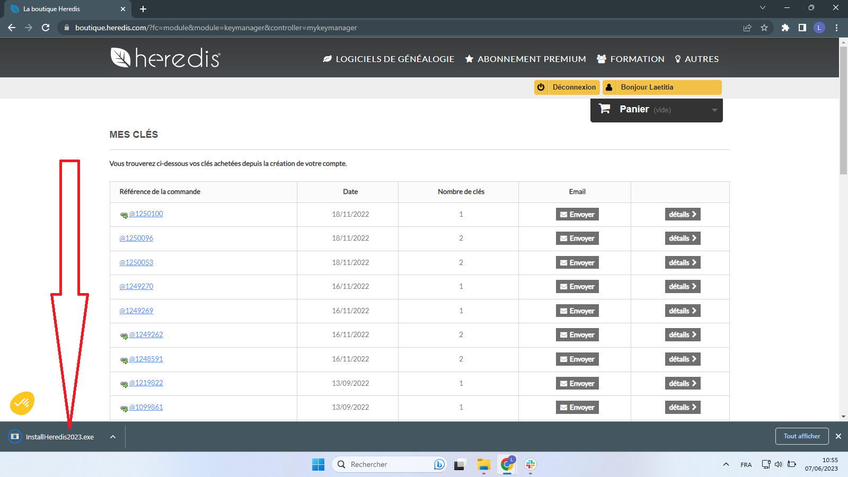Open the Heredis logo

point(165,58)
